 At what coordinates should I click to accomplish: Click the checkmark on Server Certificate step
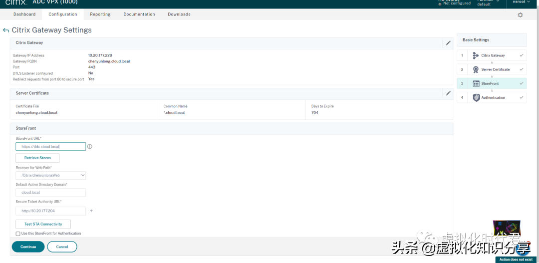(x=522, y=69)
